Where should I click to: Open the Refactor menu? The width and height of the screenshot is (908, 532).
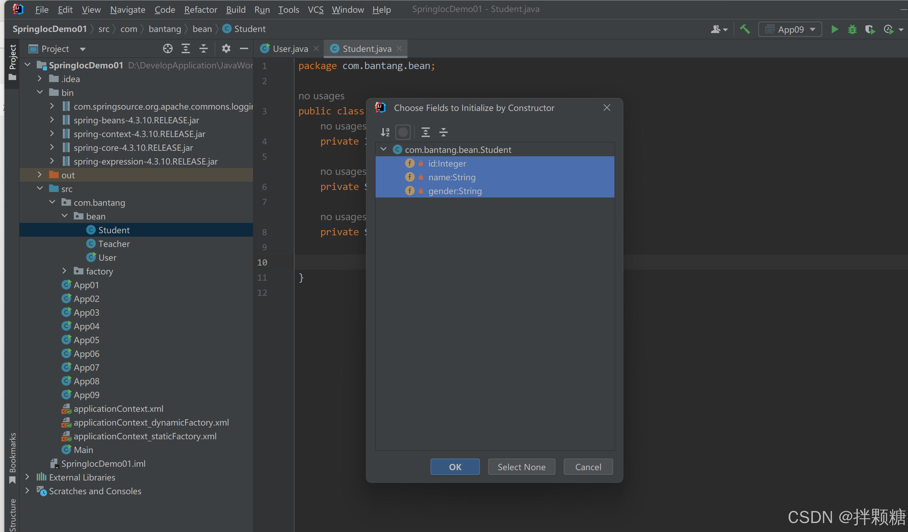[x=201, y=9]
